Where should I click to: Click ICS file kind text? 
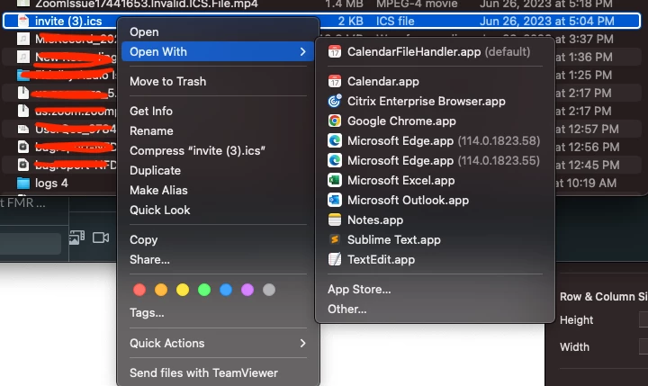pos(395,21)
